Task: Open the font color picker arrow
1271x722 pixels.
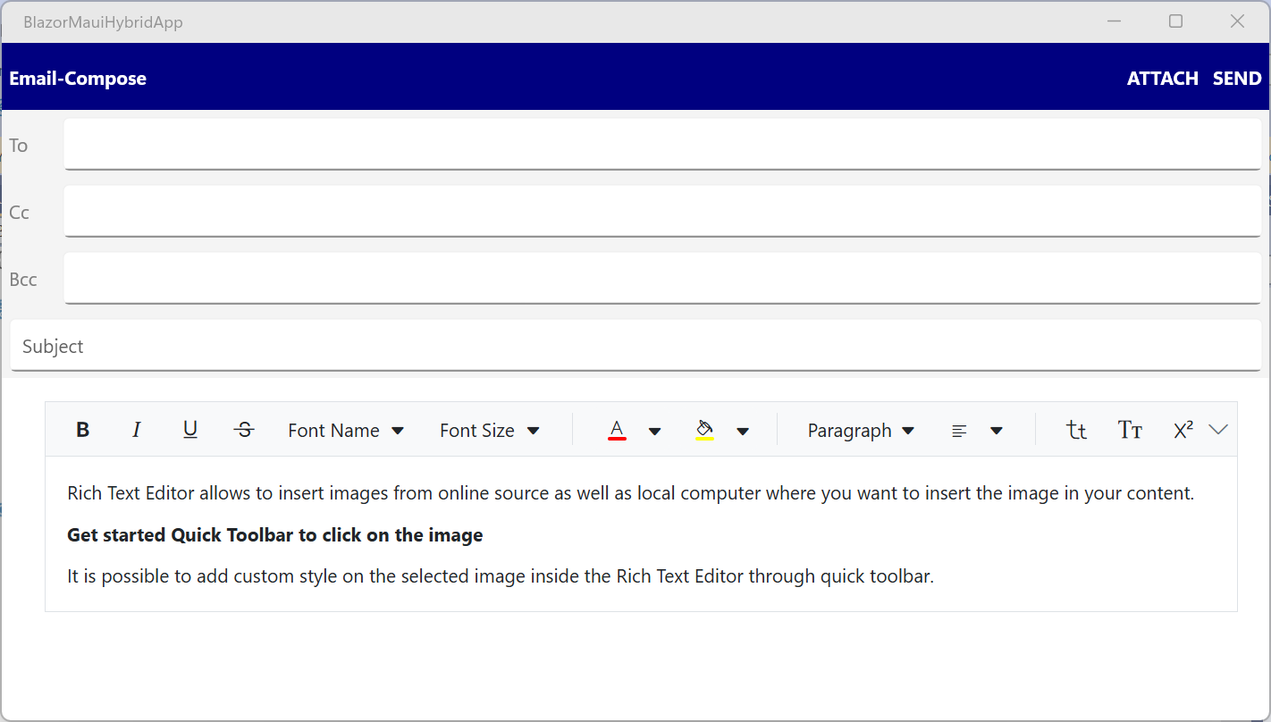Action: (655, 430)
